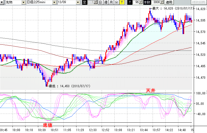The height and width of the screenshot is (133, 207).
Task: Switch chart to 週 (weekly) timeframe
Action: 106,2
